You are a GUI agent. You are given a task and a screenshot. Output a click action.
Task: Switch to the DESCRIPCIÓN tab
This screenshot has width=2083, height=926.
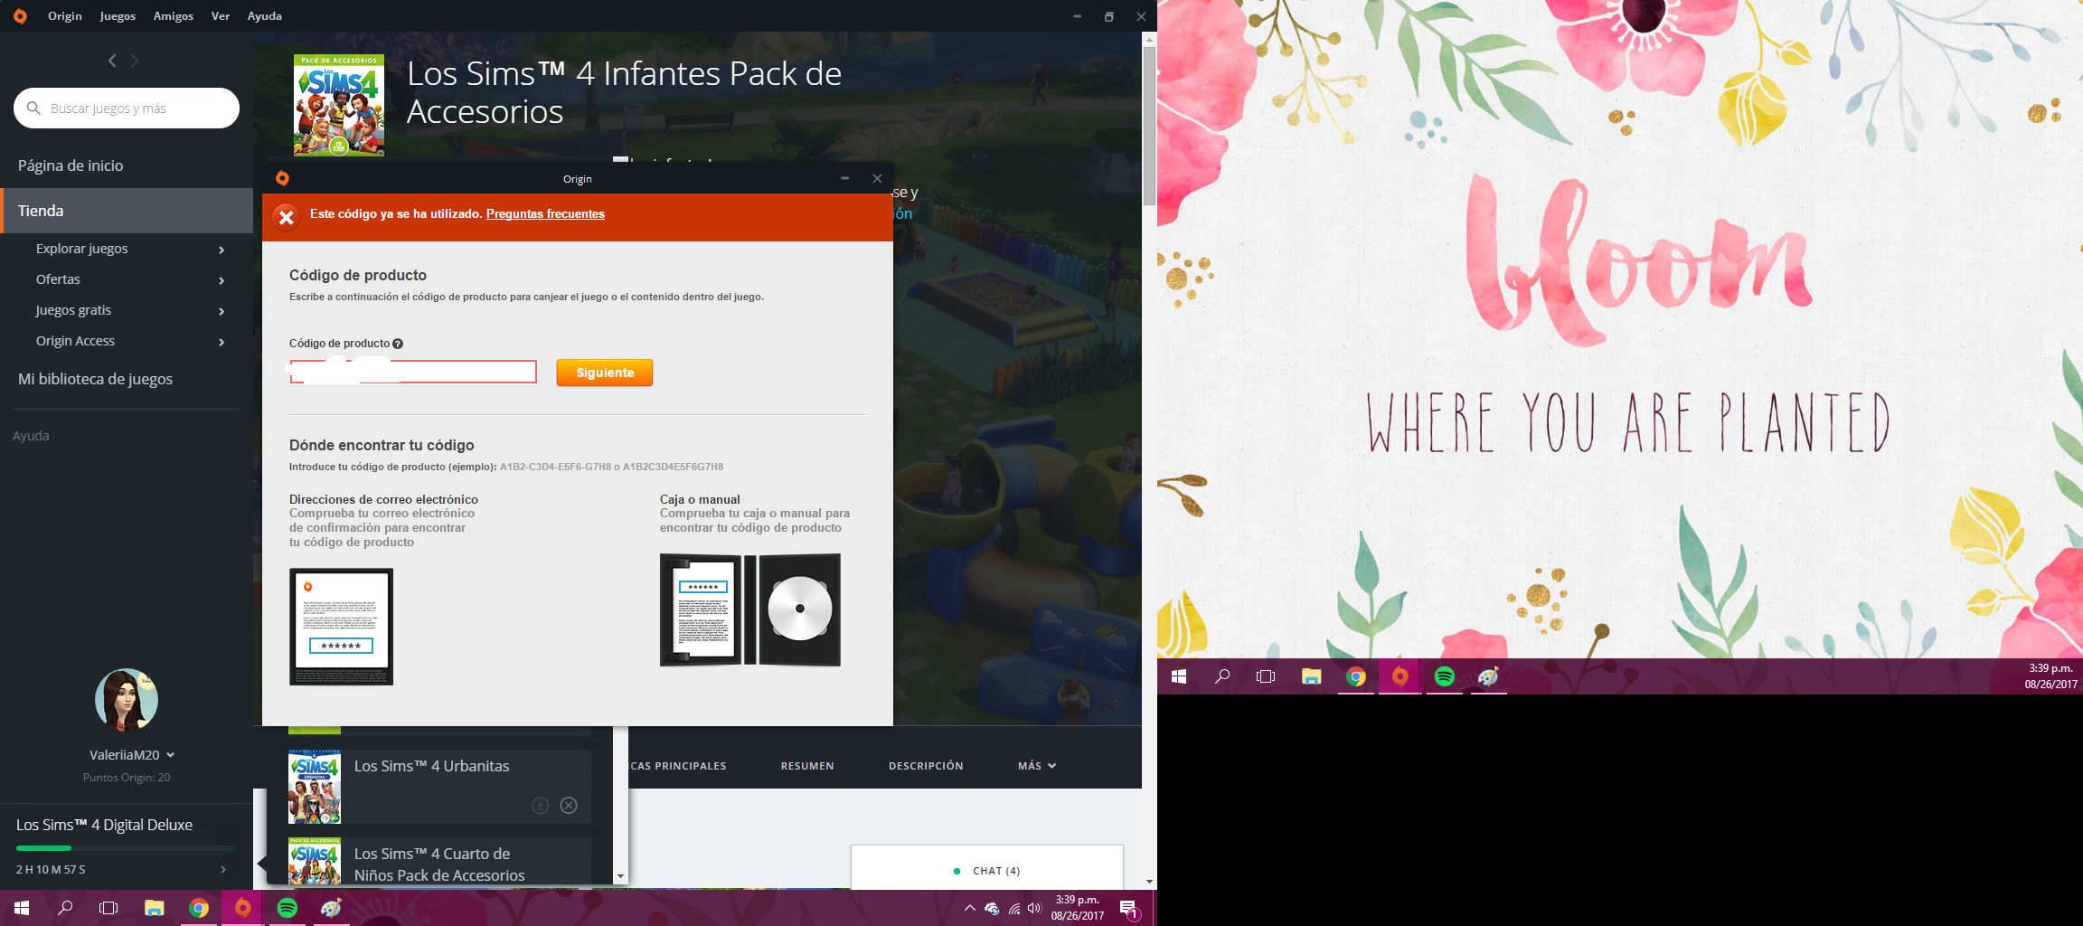pos(926,766)
